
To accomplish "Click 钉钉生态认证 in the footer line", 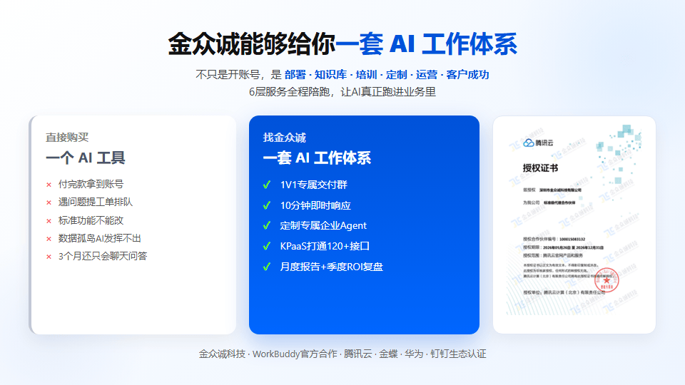I will click(x=458, y=354).
